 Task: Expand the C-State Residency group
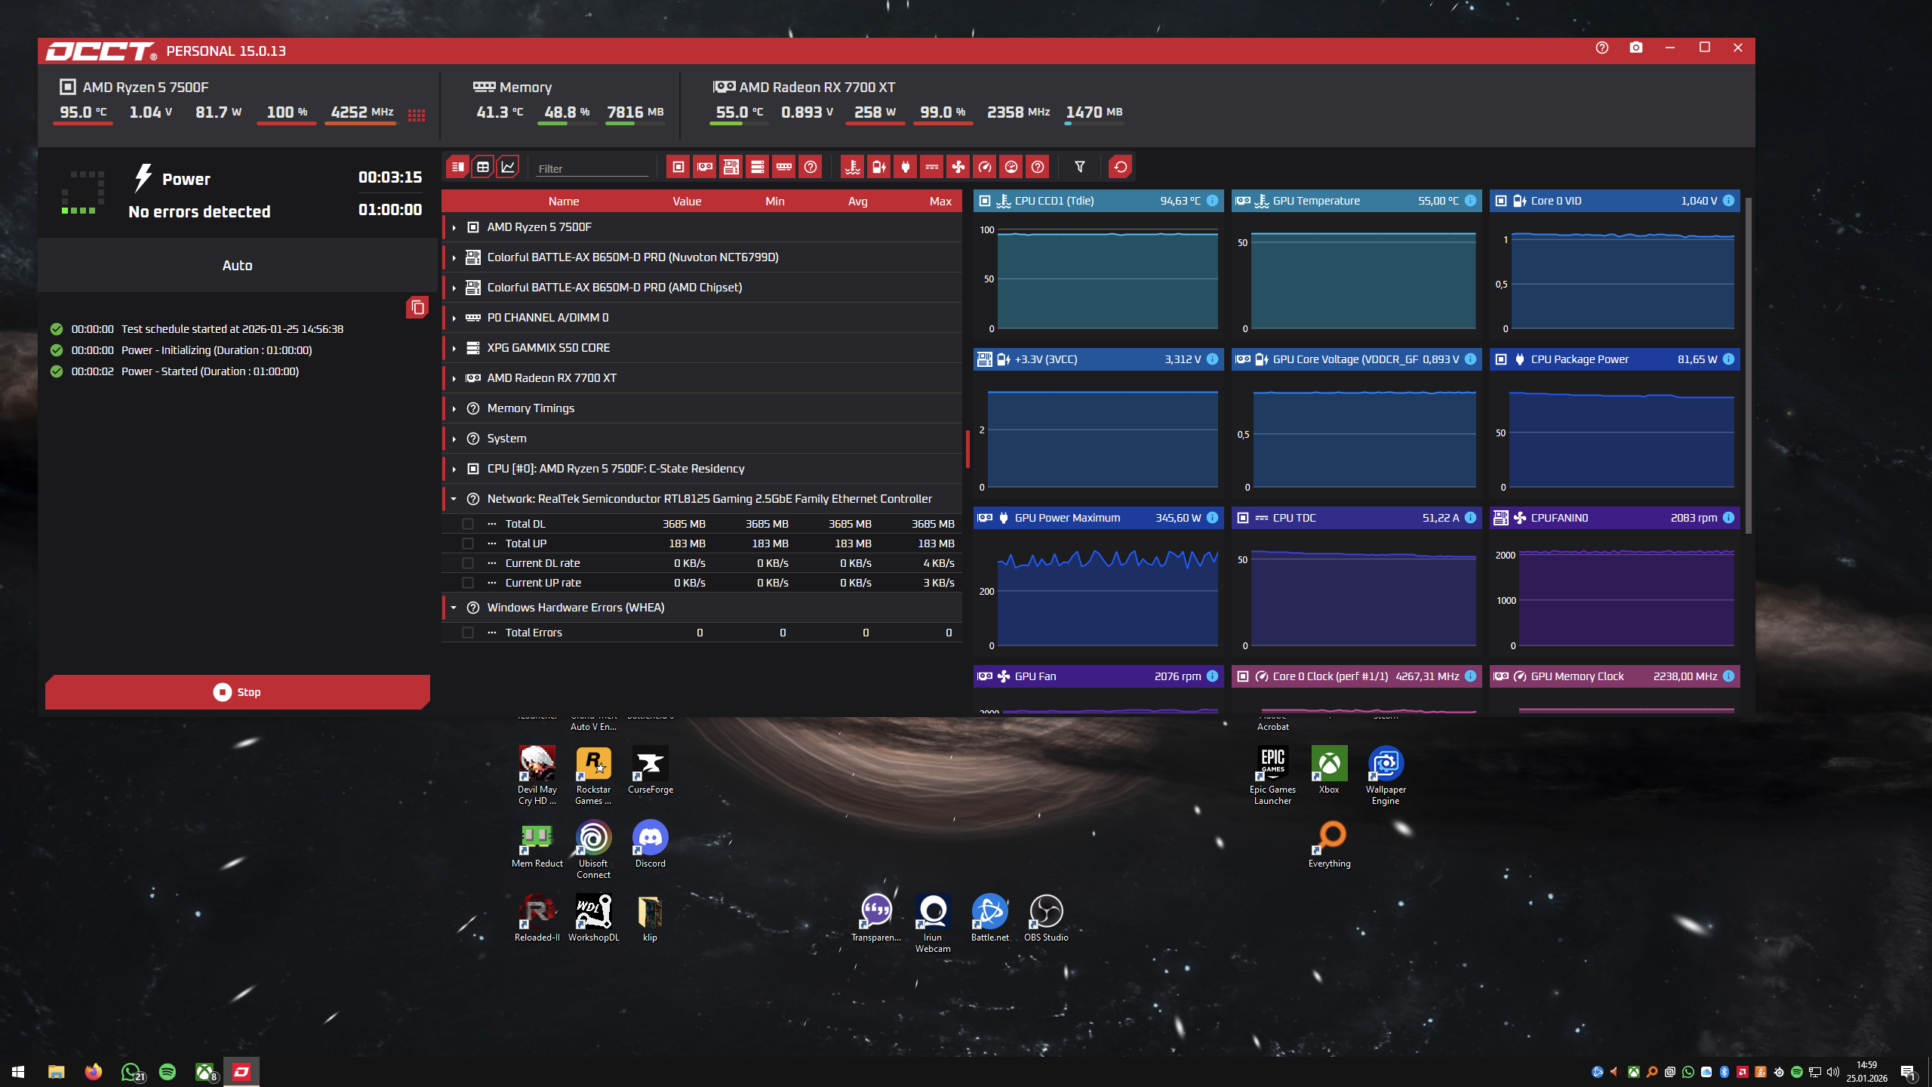[x=454, y=469]
